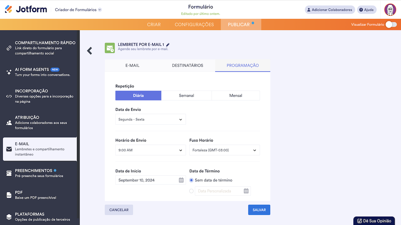Select Sem data de término radio
Image resolution: width=401 pixels, height=225 pixels.
coord(191,180)
